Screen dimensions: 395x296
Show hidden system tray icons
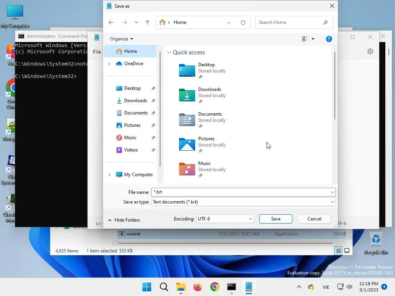pyautogui.click(x=299, y=287)
